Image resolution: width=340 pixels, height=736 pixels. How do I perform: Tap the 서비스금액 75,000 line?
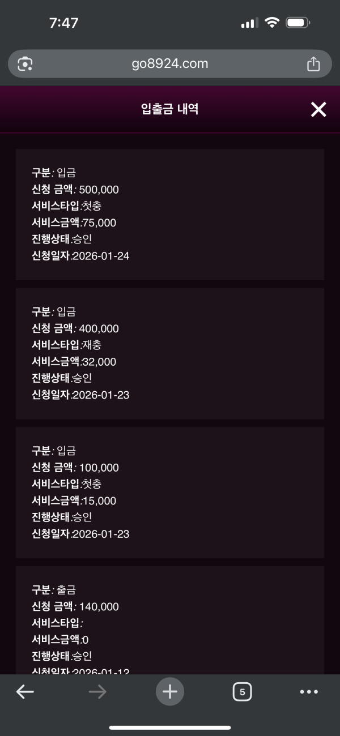pos(74,222)
